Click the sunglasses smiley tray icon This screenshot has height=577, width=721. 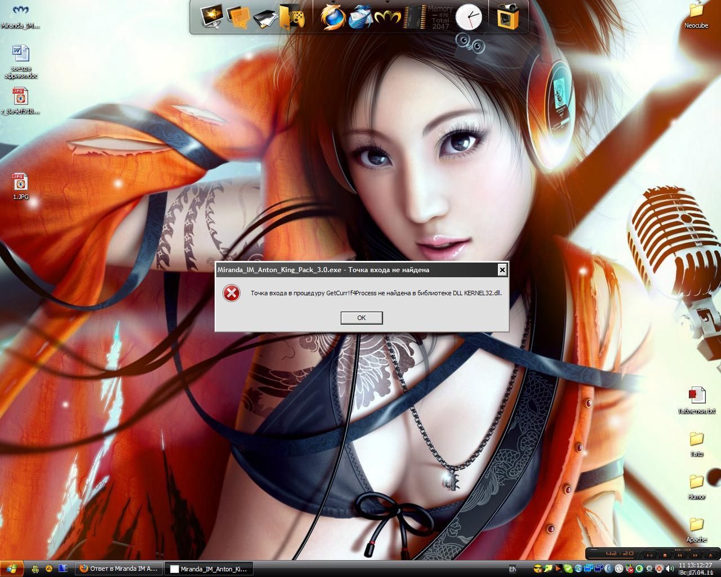click(537, 569)
